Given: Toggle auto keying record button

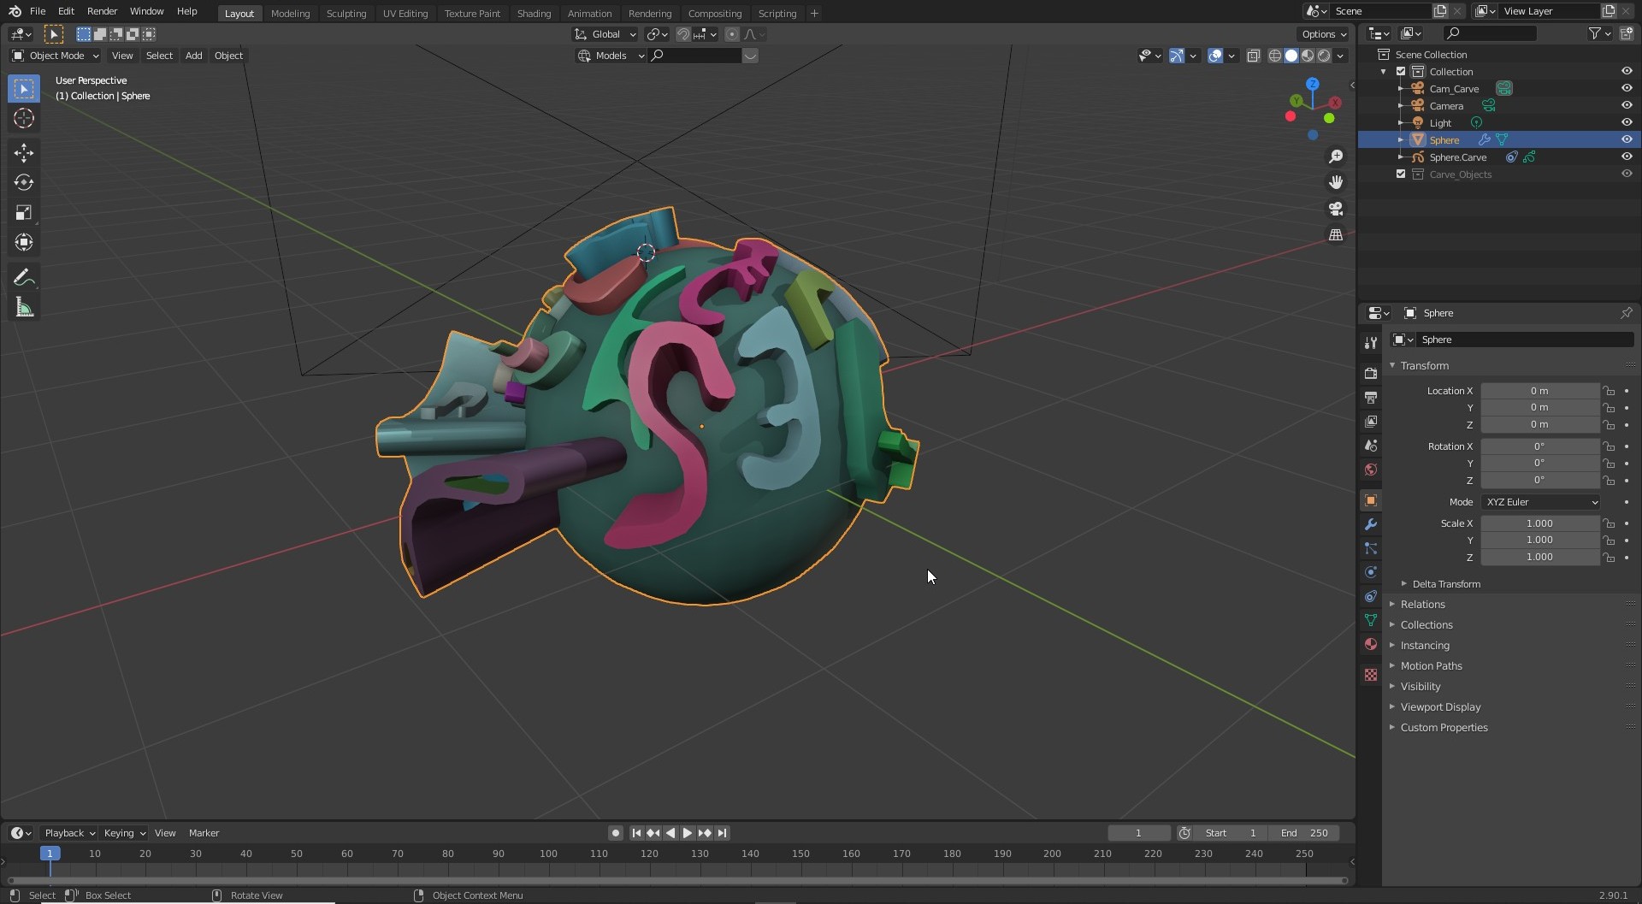Looking at the screenshot, I should [615, 833].
